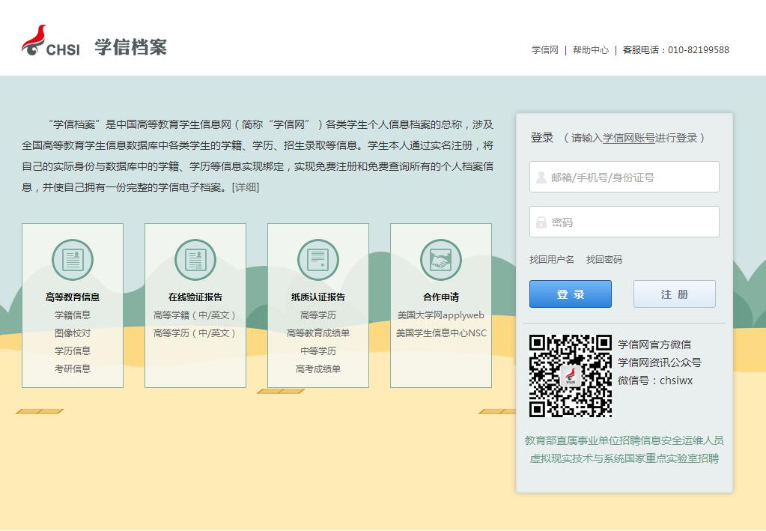Open 高等学籍（中/英文）verification report

[195, 315]
